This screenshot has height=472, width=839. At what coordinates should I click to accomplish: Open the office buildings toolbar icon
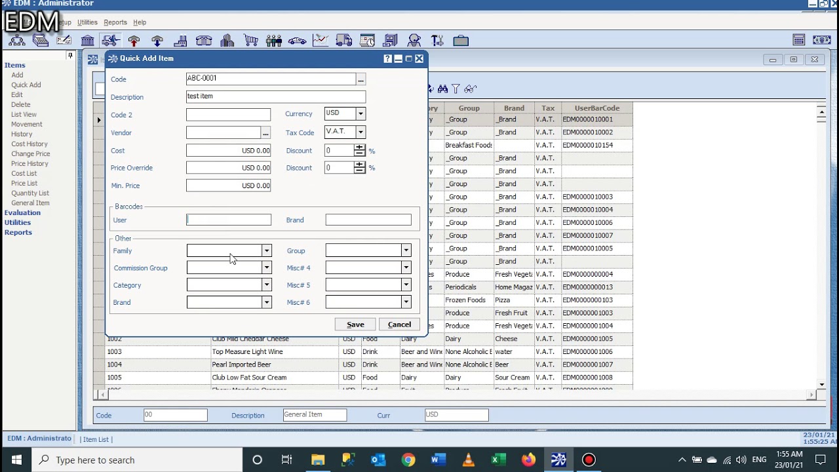pyautogui.click(x=227, y=41)
